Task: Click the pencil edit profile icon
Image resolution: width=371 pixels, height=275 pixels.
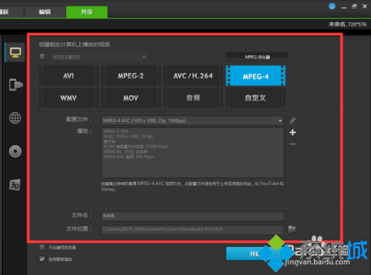Action: [x=292, y=120]
